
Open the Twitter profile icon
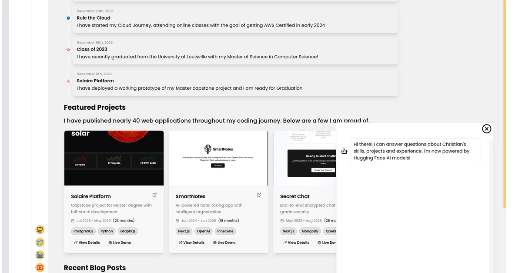pyautogui.click(x=40, y=243)
